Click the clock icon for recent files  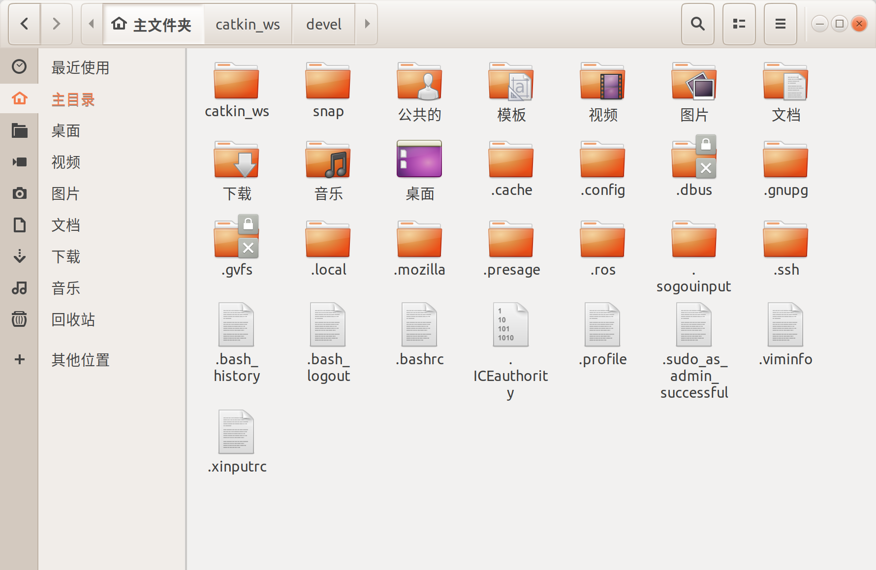point(19,66)
